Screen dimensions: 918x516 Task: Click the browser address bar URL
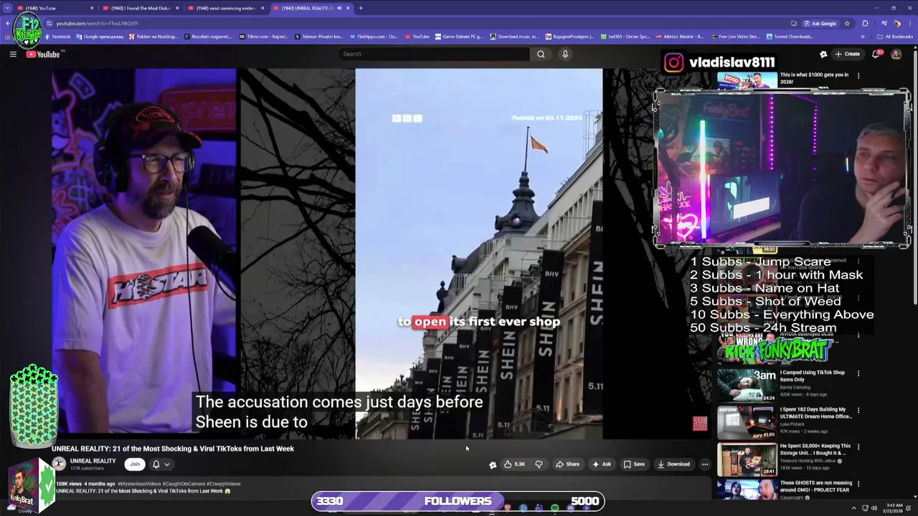pyautogui.click(x=97, y=23)
